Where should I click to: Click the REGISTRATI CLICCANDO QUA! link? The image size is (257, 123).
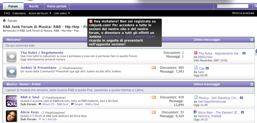tap(129, 37)
